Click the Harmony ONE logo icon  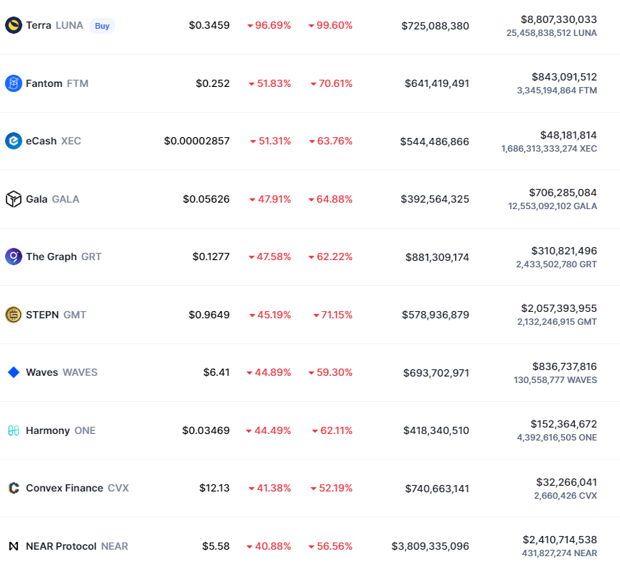(14, 430)
